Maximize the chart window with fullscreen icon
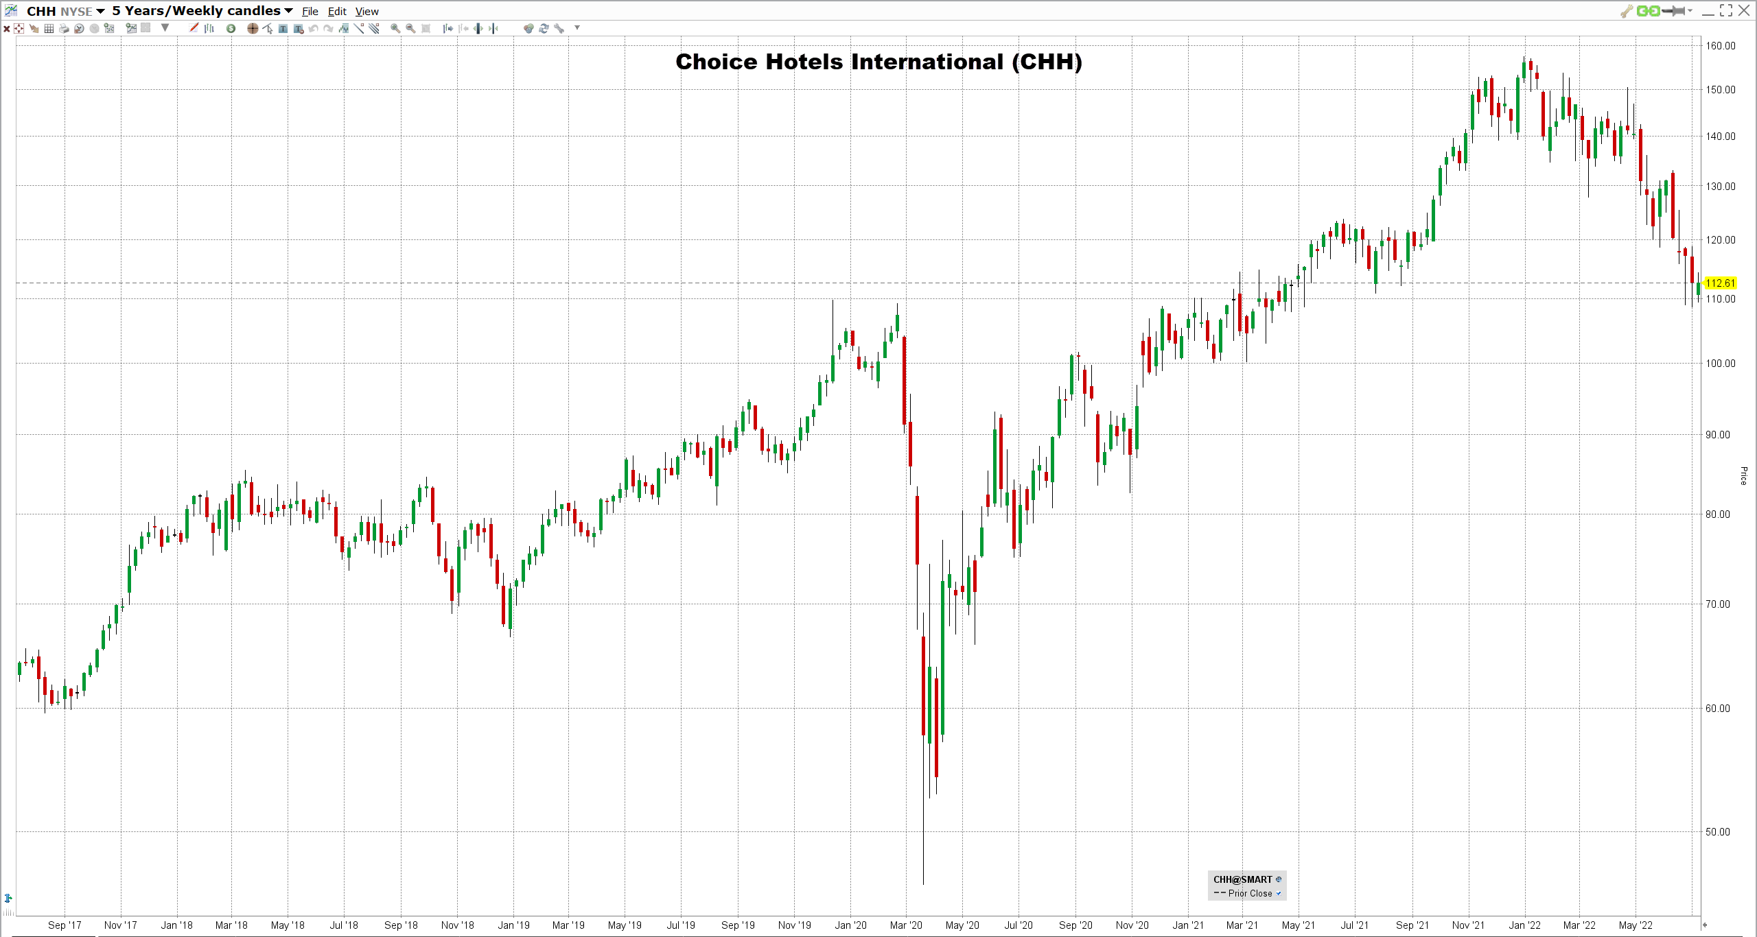 click(x=1726, y=10)
